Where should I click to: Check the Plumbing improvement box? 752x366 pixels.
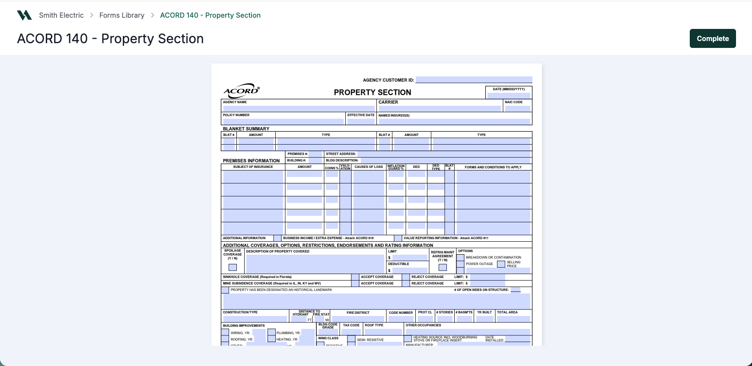(271, 332)
